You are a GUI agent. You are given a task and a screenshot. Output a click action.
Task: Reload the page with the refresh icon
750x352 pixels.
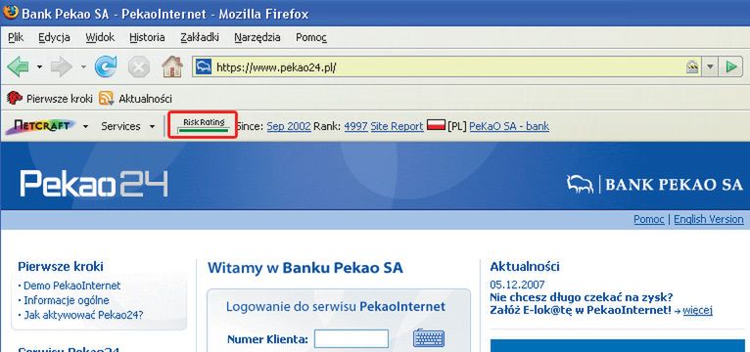click(106, 66)
